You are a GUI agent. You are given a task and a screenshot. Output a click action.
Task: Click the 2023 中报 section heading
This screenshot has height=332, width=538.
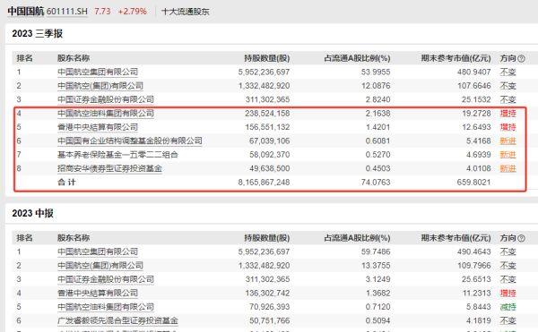coord(33,213)
